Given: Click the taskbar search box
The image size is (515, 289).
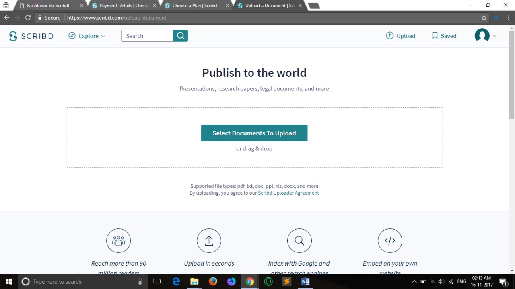Looking at the screenshot, I should coord(82,281).
